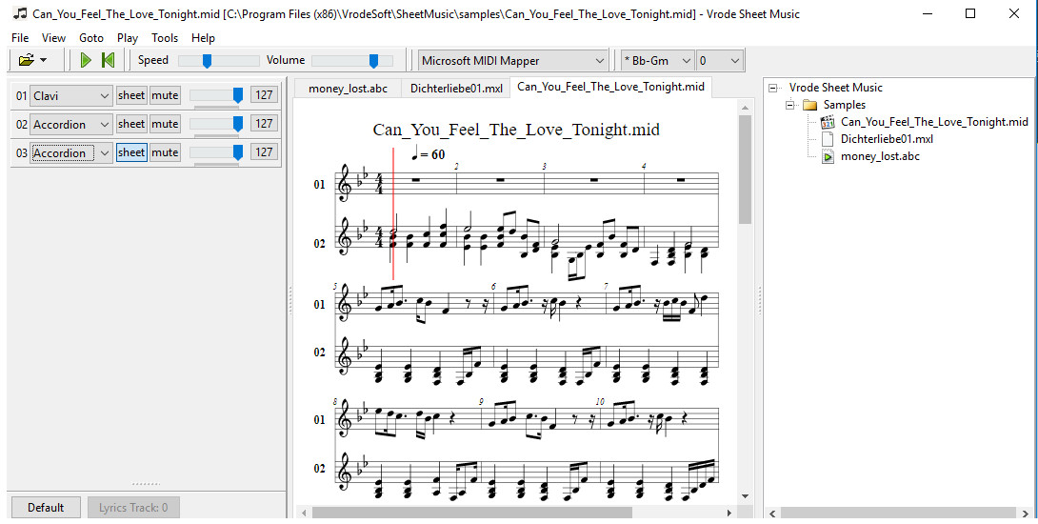Mute track 02 Accordion

tap(165, 124)
